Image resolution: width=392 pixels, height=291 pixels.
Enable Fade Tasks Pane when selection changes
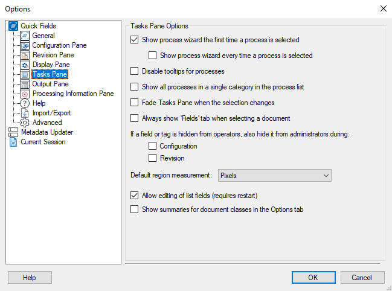pyautogui.click(x=134, y=103)
